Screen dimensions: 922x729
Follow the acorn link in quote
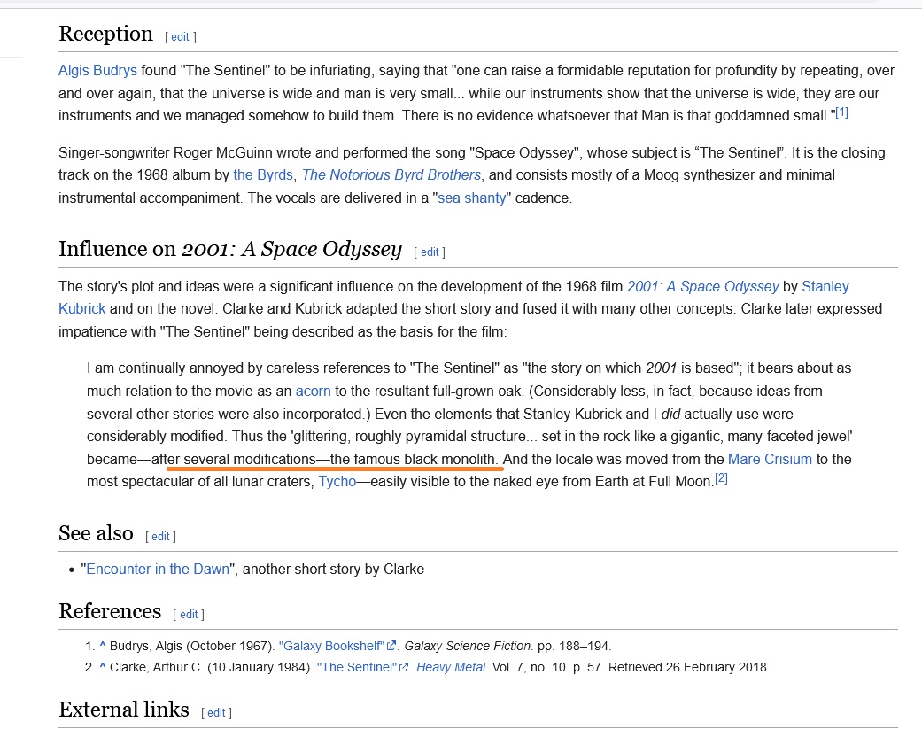[313, 392]
